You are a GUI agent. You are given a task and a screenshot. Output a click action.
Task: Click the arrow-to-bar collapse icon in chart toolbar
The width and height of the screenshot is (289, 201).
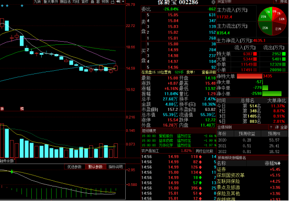pyautogui.click(x=118, y=2)
